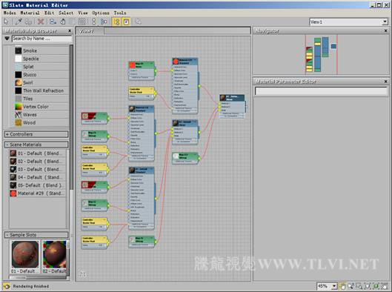Delete selected nodes with red X
This screenshot has width=392, height=292.
(x=41, y=21)
